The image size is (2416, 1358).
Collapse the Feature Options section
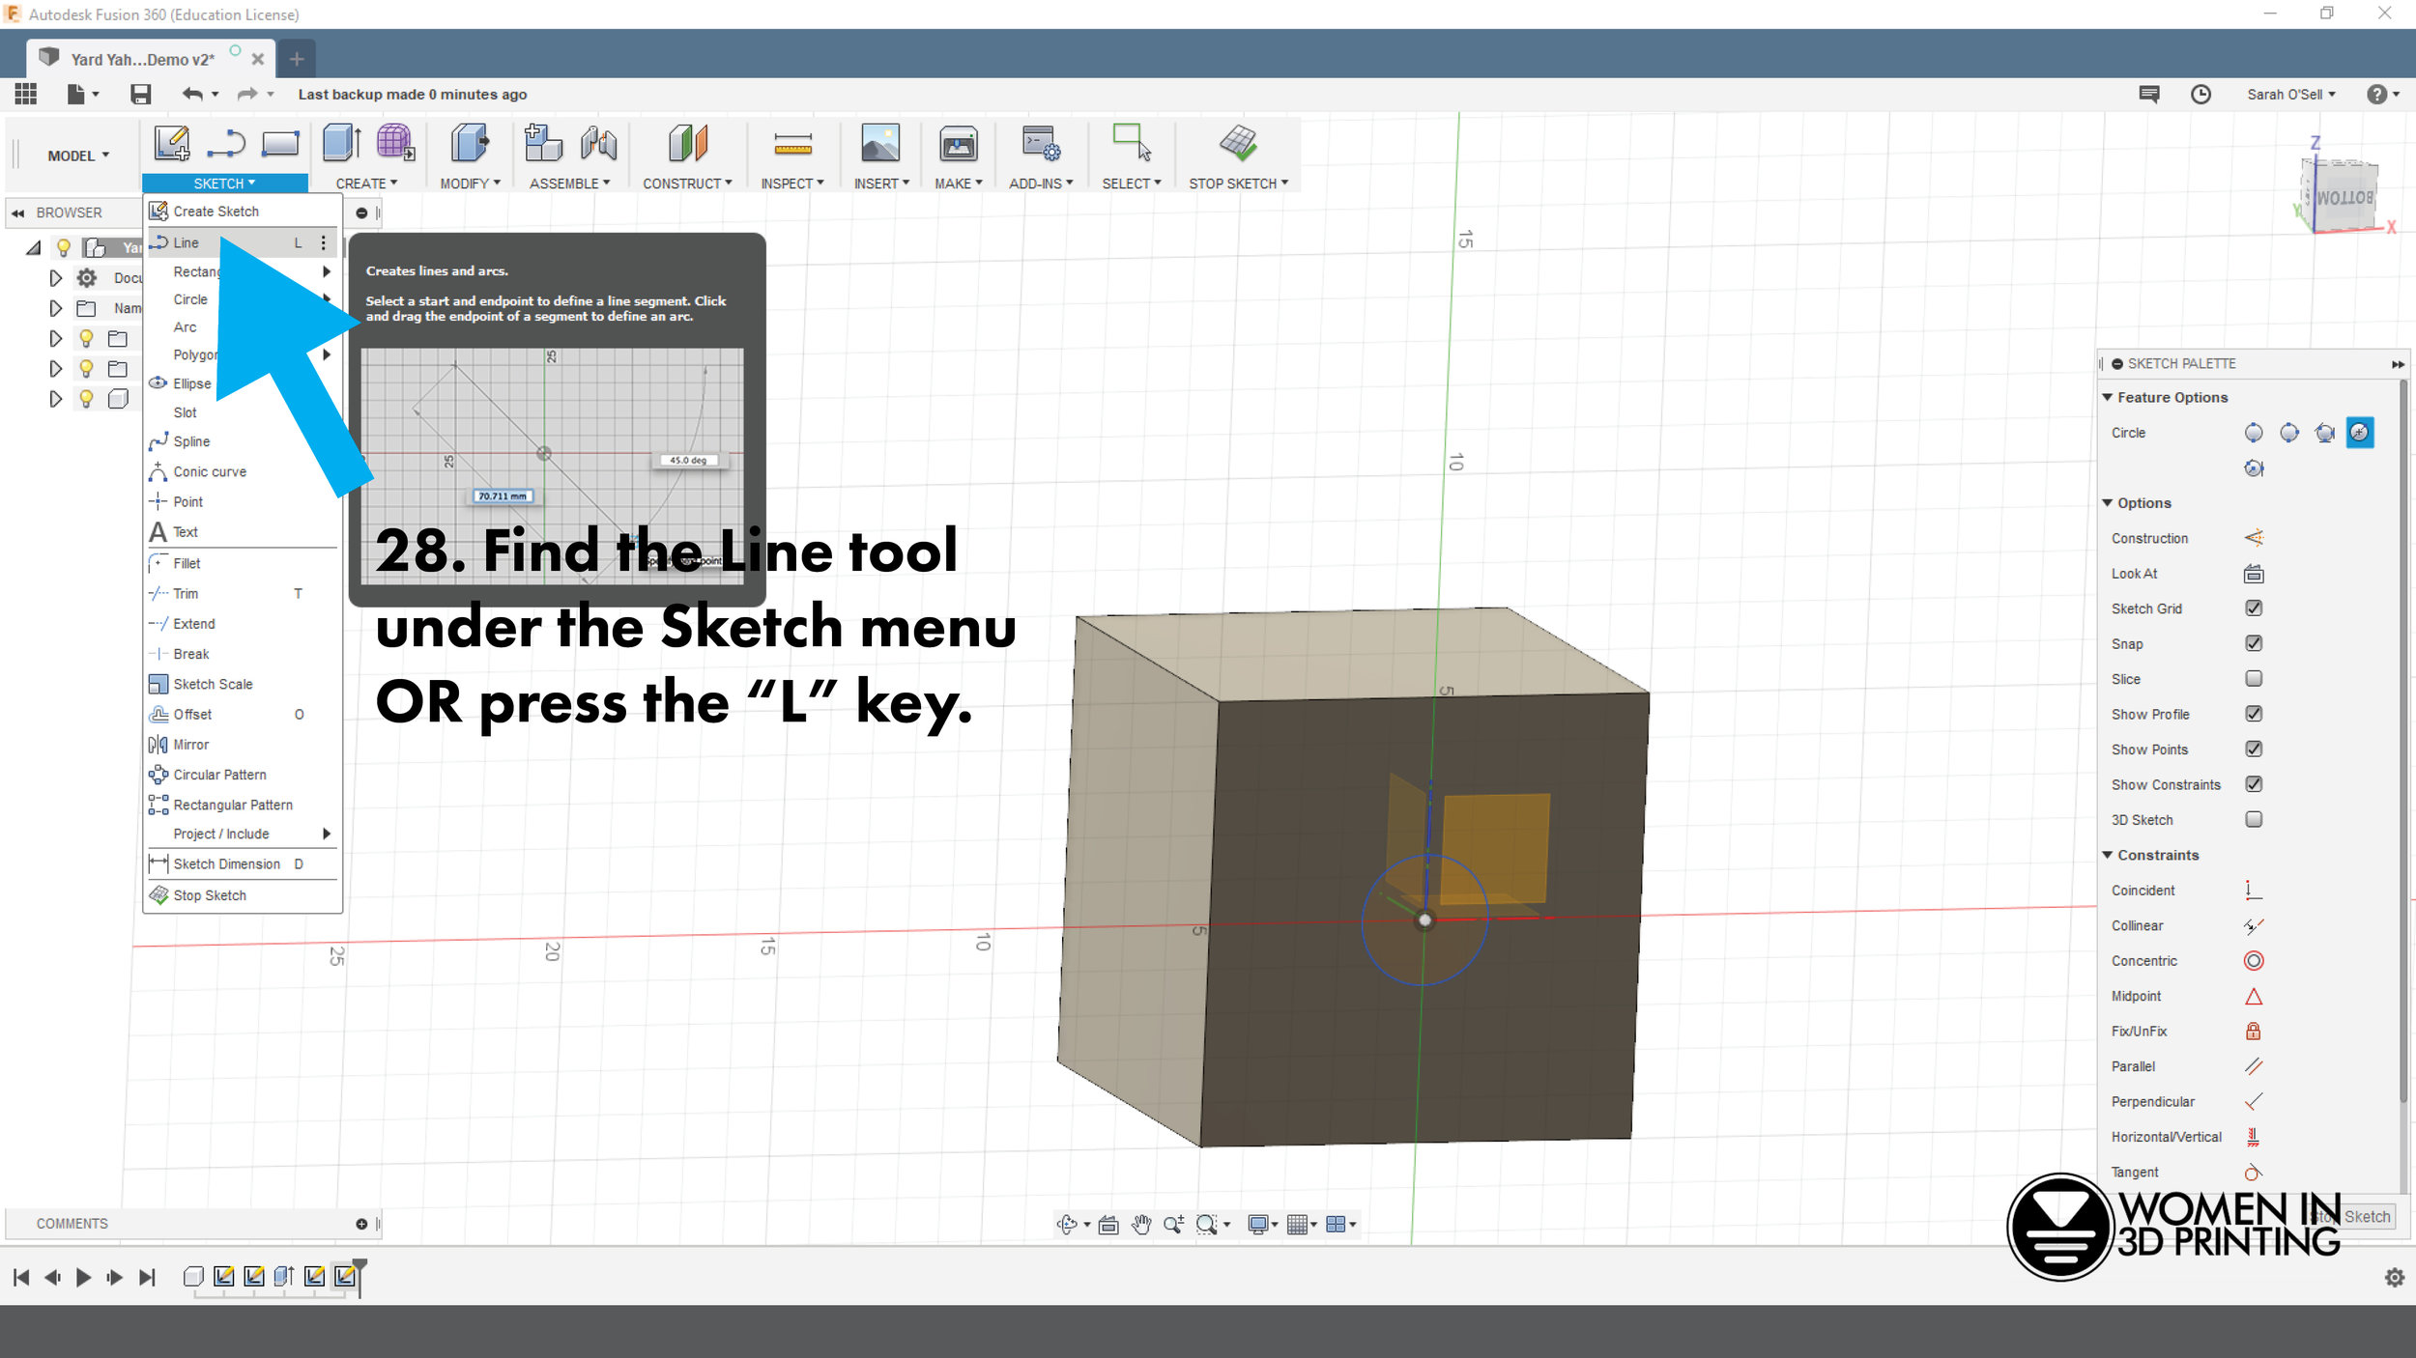point(2108,398)
